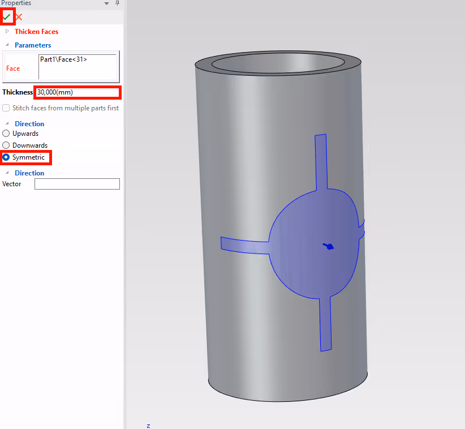The image size is (465, 429).
Task: Collapse the Parameters section
Action: click(x=7, y=45)
